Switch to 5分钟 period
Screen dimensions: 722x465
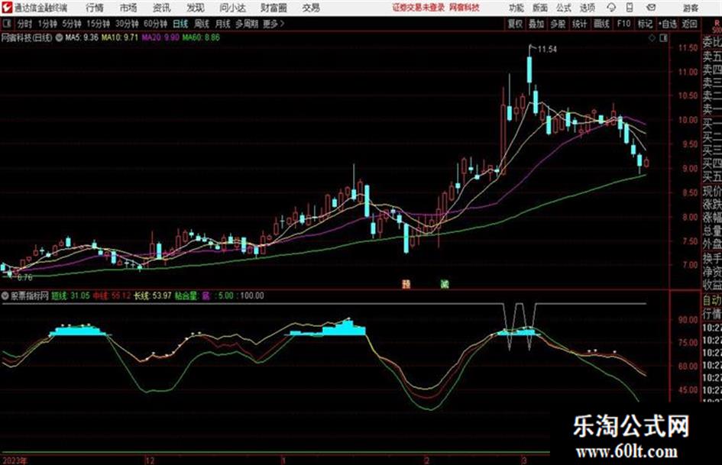[72, 24]
